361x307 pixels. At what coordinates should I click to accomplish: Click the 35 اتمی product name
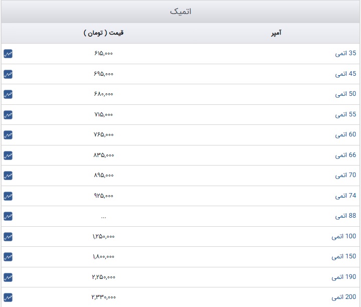coord(345,54)
